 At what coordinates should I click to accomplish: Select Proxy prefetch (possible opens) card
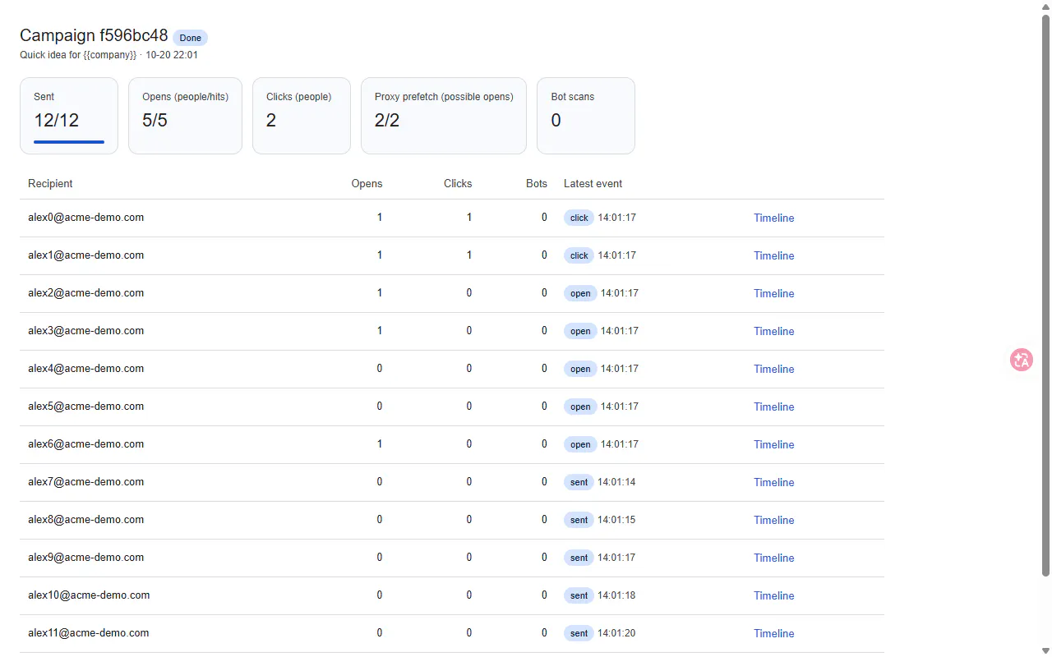(x=444, y=116)
